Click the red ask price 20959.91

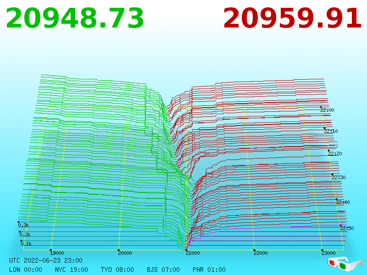coord(292,18)
